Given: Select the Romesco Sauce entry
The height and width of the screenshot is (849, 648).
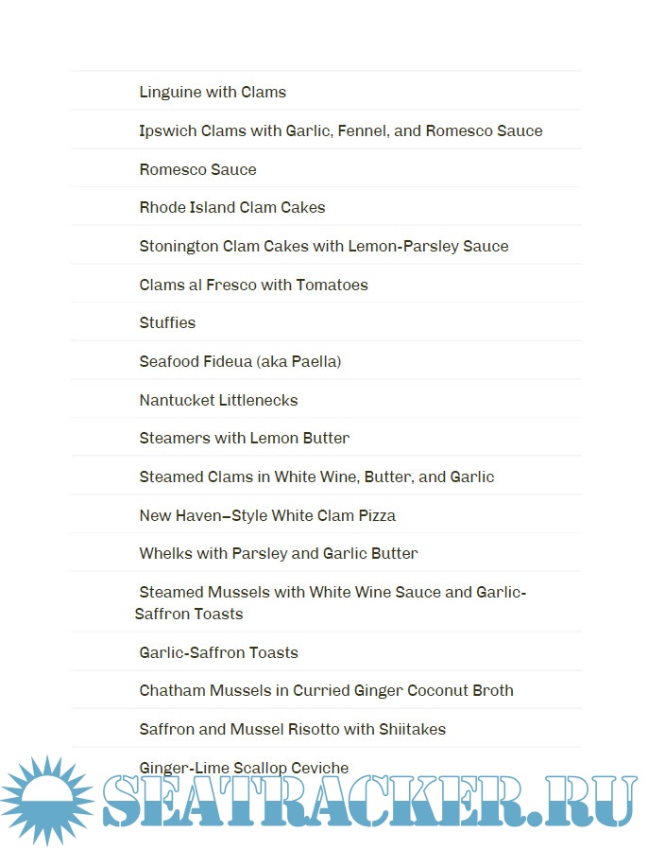Looking at the screenshot, I should tap(197, 169).
